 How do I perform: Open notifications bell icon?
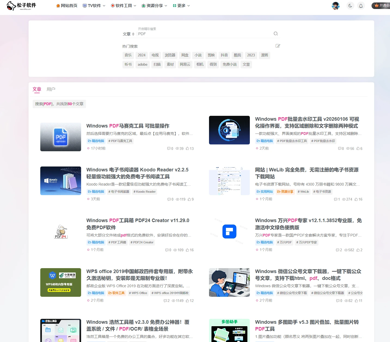tap(361, 6)
